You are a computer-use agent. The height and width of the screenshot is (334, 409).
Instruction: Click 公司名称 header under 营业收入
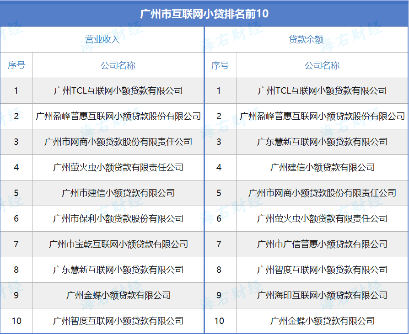pyautogui.click(x=118, y=65)
